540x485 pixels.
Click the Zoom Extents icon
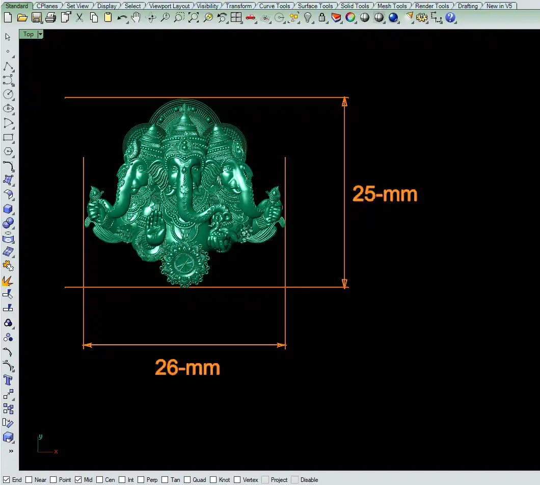[194, 18]
